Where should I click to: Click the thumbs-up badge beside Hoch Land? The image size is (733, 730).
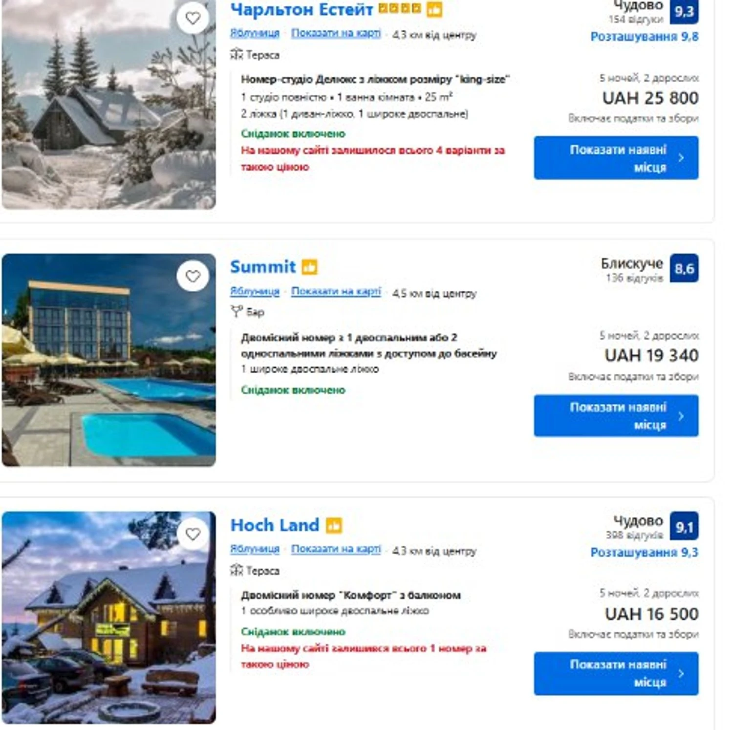tap(334, 525)
